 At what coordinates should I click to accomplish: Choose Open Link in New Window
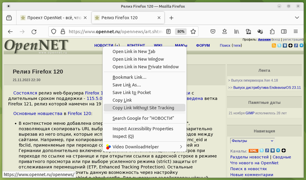point(144,59)
